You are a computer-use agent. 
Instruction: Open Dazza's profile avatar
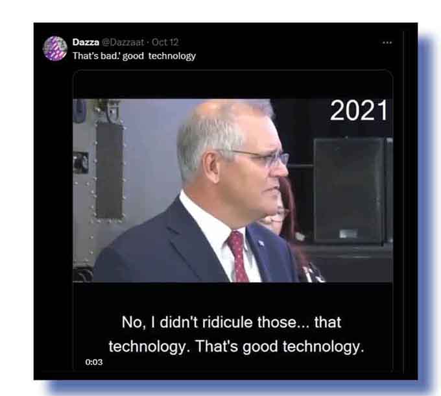tap(55, 49)
